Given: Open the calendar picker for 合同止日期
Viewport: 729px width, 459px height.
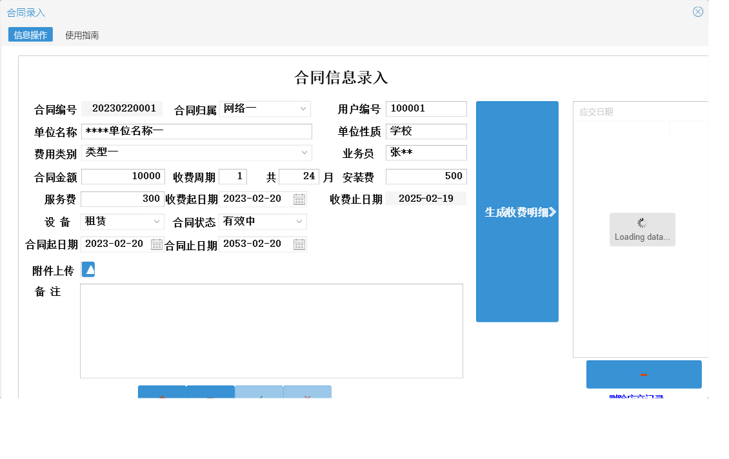Looking at the screenshot, I should point(299,244).
